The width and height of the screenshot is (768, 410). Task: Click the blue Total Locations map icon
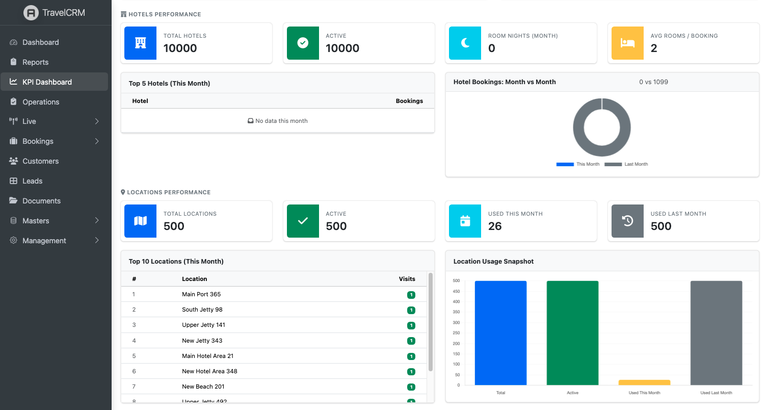140,221
